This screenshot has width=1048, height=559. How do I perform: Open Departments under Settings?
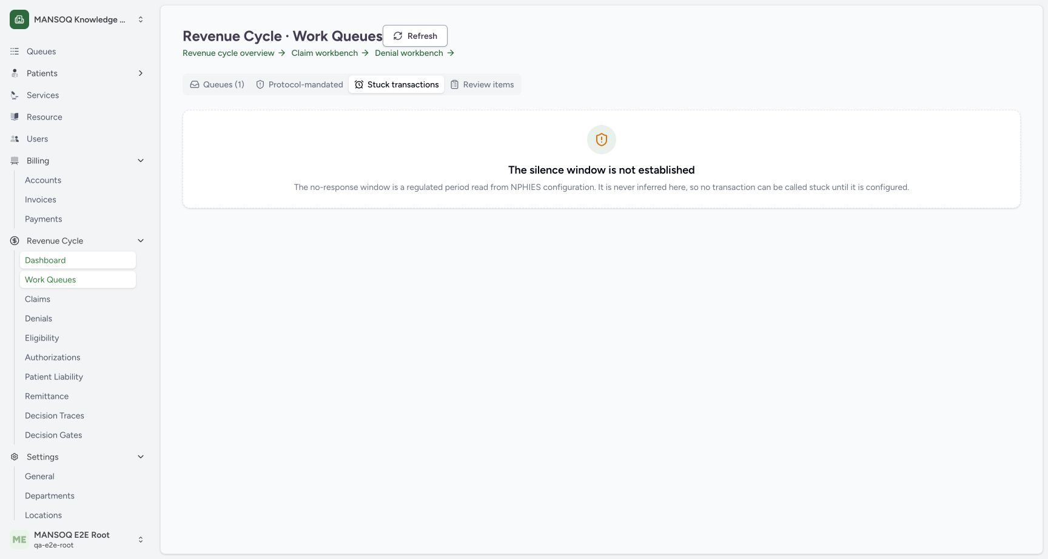[78, 496]
